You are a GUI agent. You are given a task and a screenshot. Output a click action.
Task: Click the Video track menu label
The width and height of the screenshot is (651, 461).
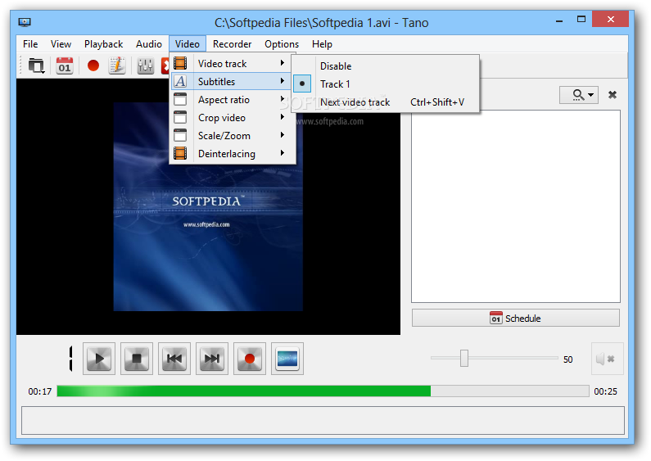222,64
